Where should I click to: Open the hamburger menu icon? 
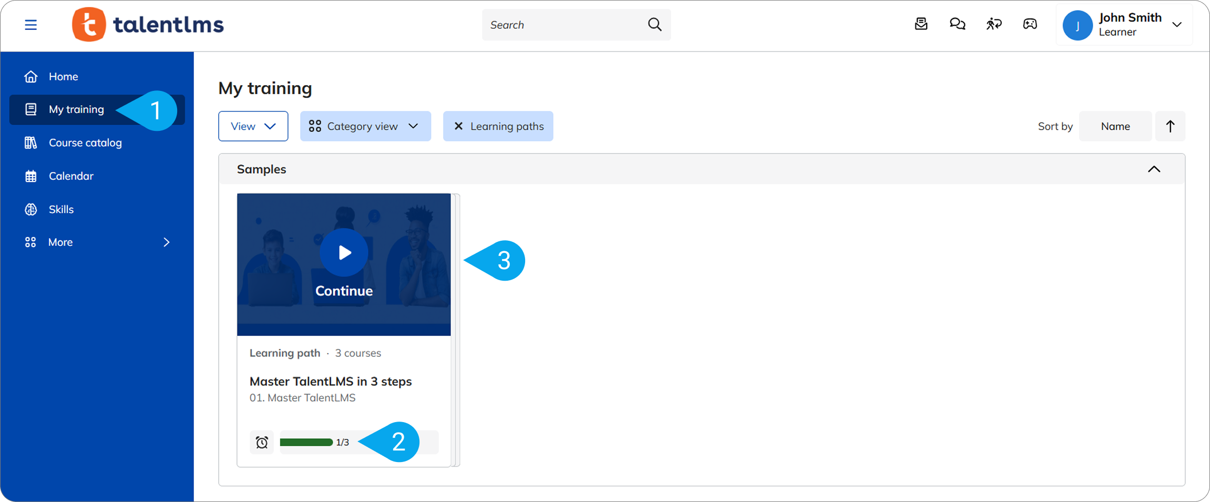(x=30, y=25)
